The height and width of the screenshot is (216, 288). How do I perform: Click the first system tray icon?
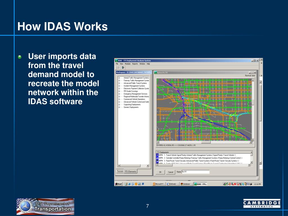pos(224,184)
